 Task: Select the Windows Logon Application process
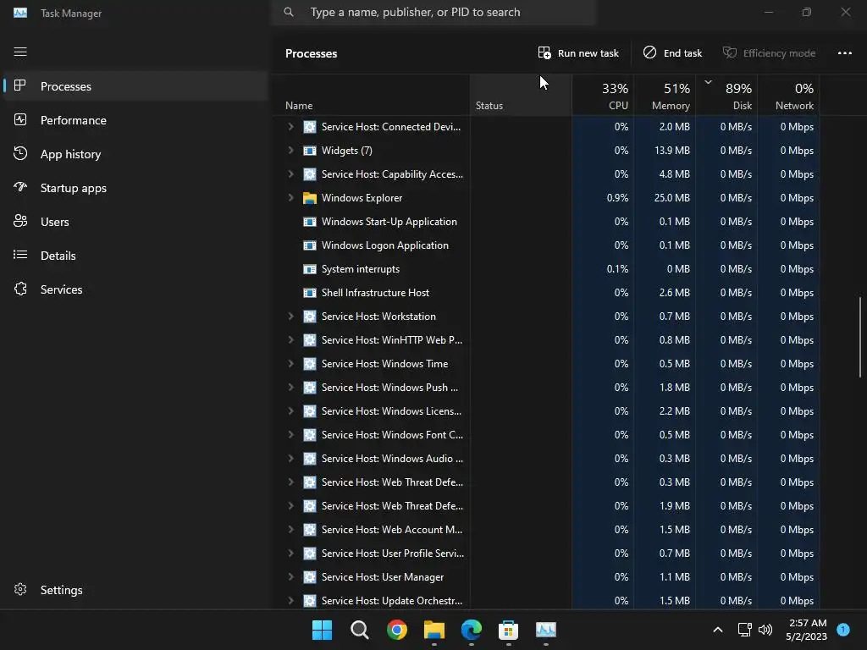[546, 245]
